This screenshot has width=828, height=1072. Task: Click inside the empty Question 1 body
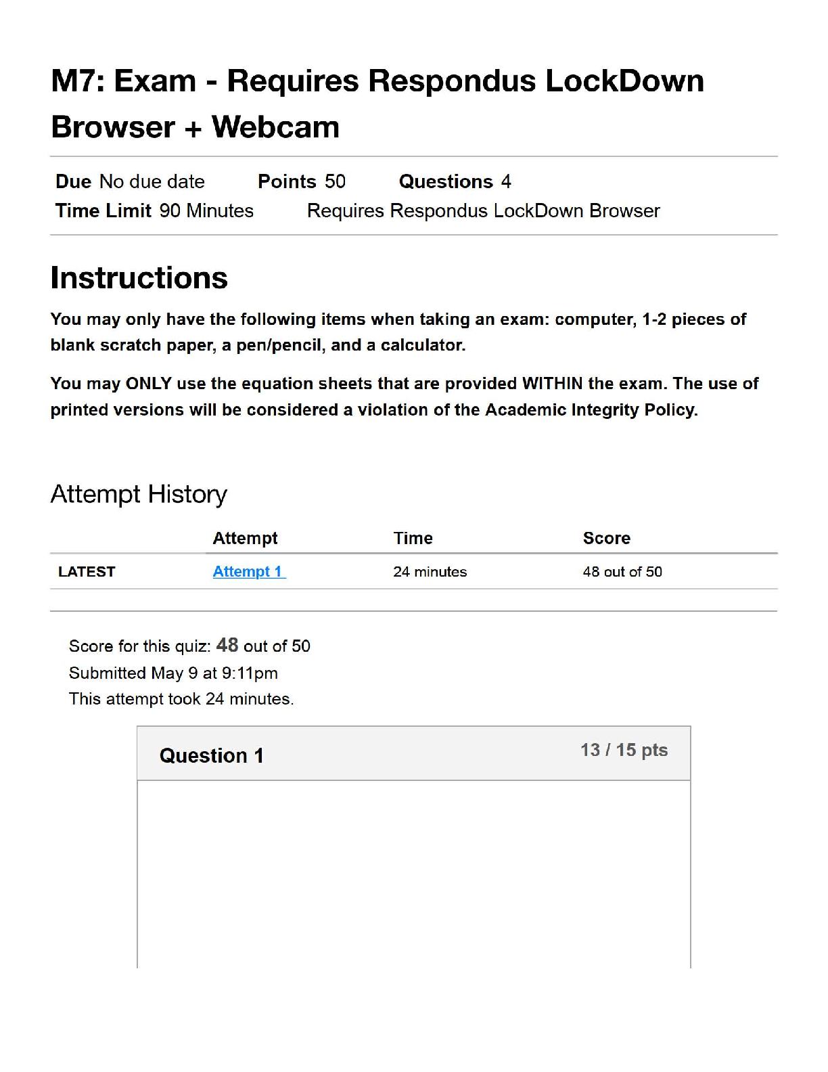coord(414,874)
